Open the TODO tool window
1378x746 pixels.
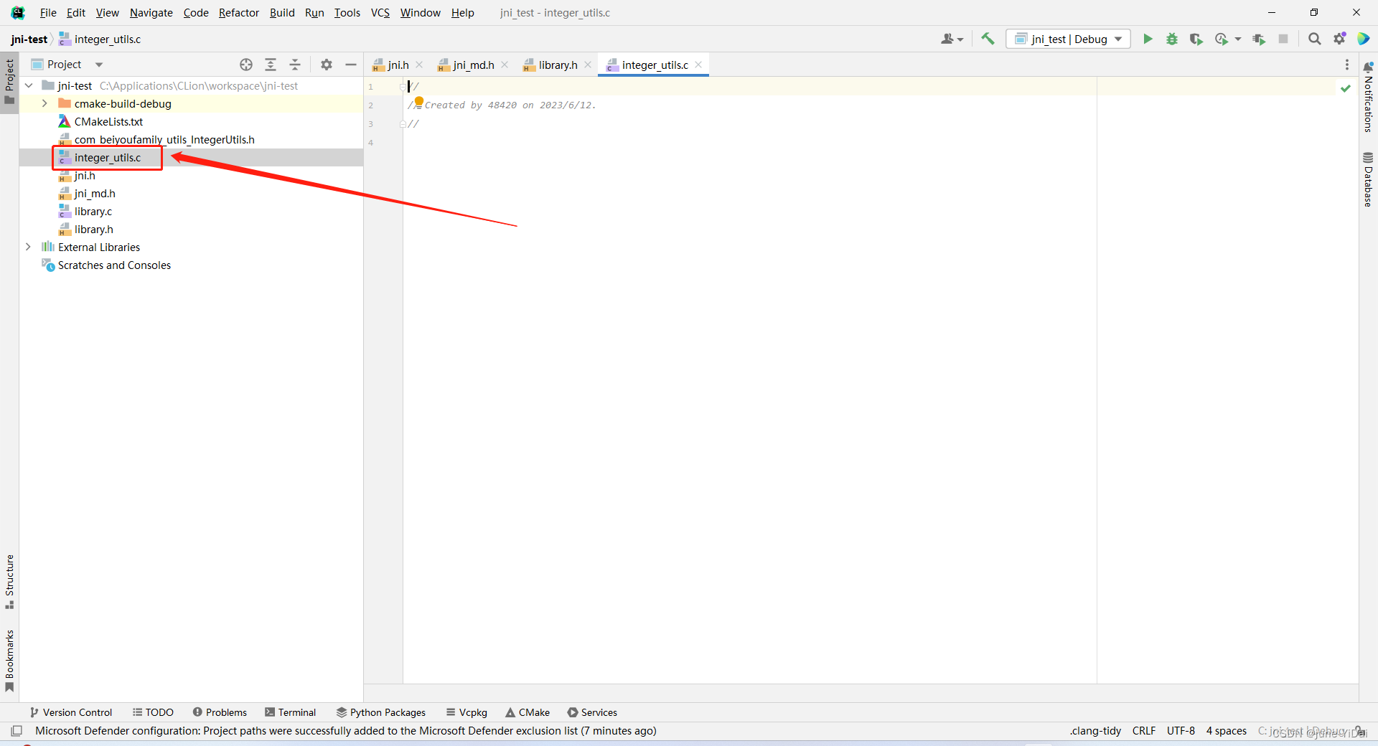[x=153, y=712]
